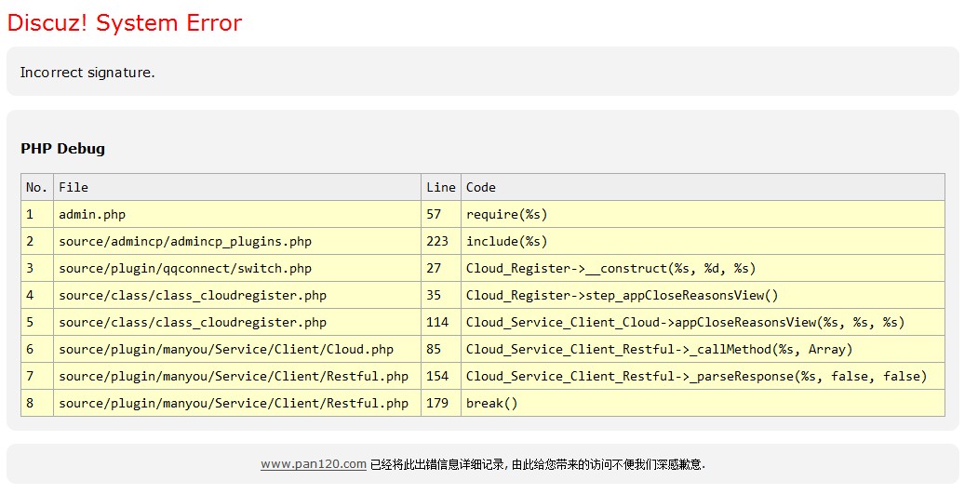The width and height of the screenshot is (978, 494).
Task: Click the admin.php file cell
Action: point(92,214)
